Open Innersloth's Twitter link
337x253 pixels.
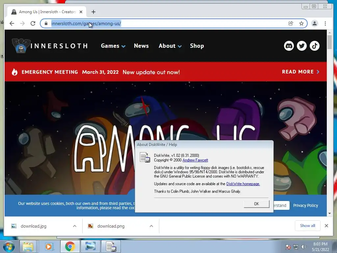pos(302,46)
